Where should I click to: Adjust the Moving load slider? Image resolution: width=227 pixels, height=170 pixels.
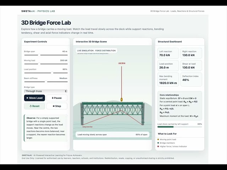pos(46,64)
